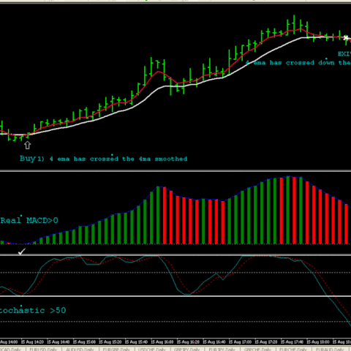Viewport: 351px width, 351px height.
Task: Click the '15 Aug 15:20' time label
Action: point(110,342)
